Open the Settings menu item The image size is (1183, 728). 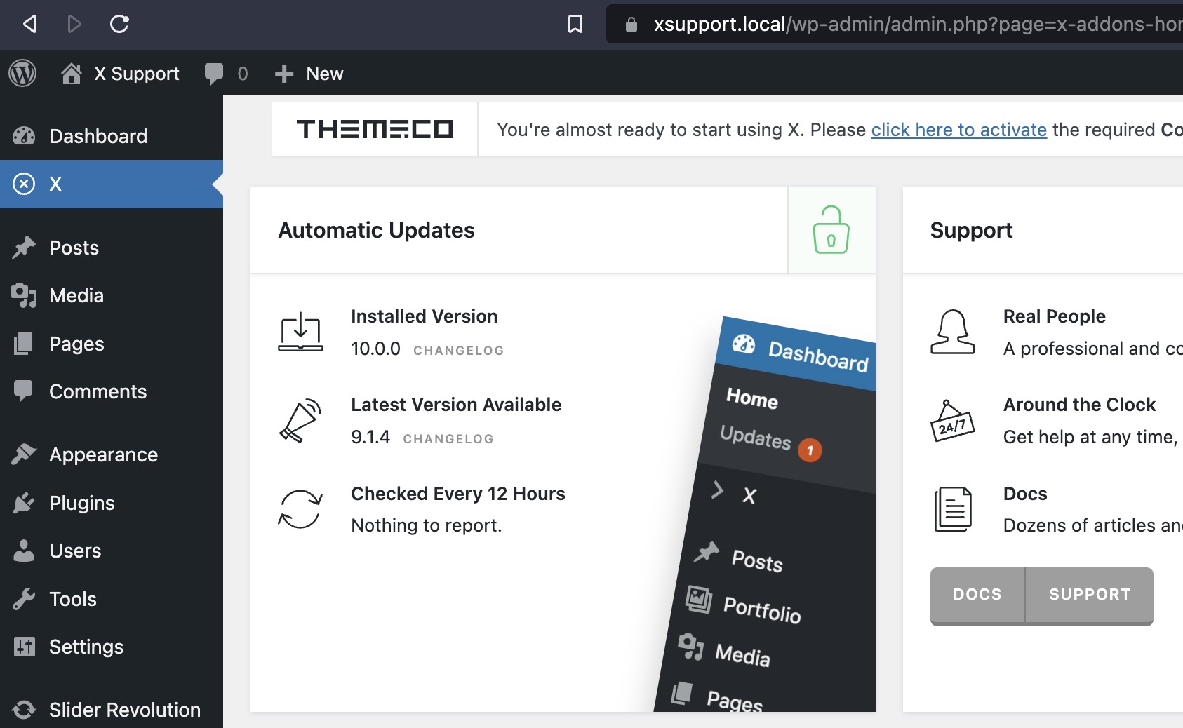click(x=86, y=647)
